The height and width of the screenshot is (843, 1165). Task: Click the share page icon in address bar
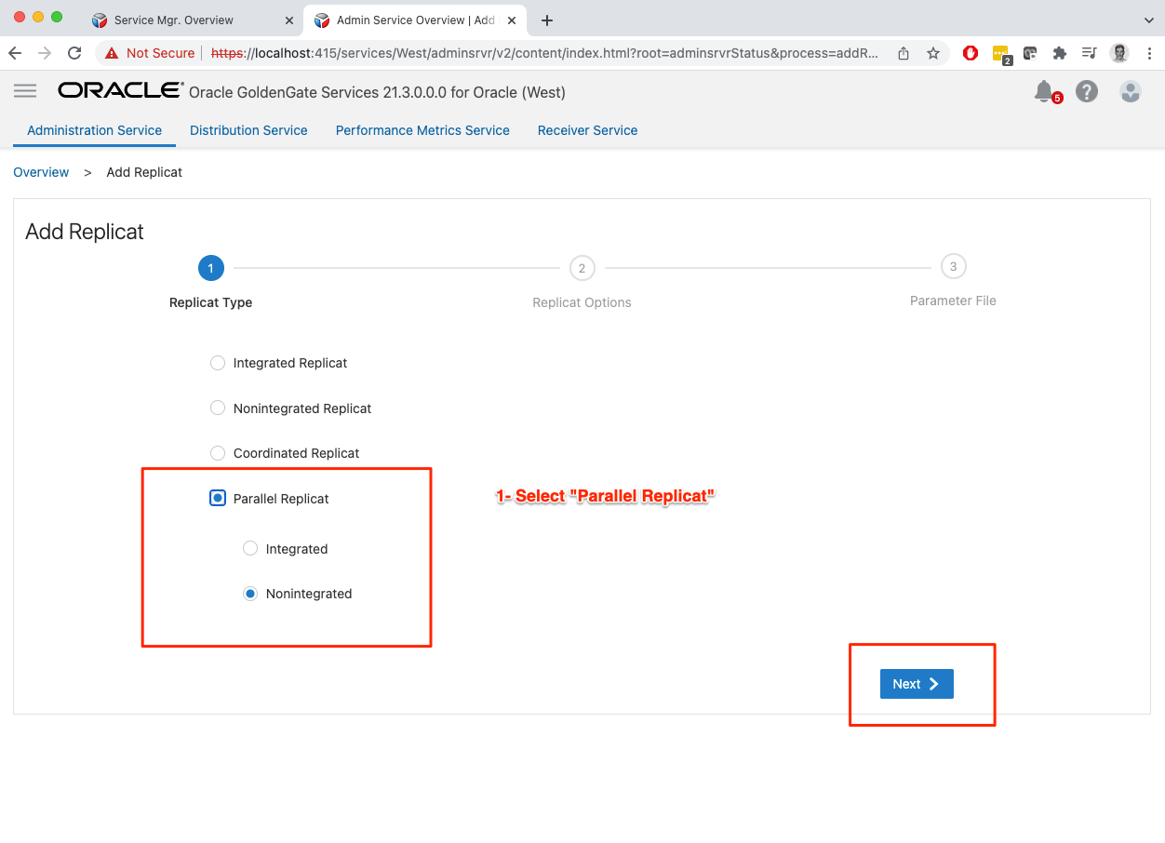[904, 53]
